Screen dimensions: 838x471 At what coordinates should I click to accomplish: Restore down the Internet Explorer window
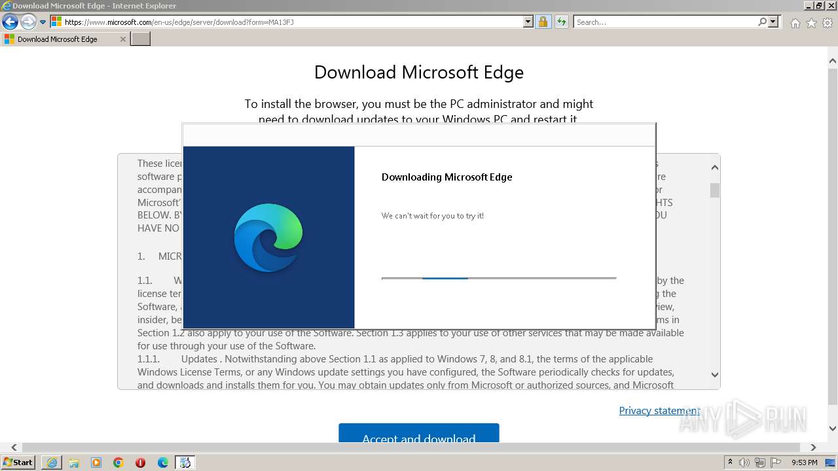[819, 5]
